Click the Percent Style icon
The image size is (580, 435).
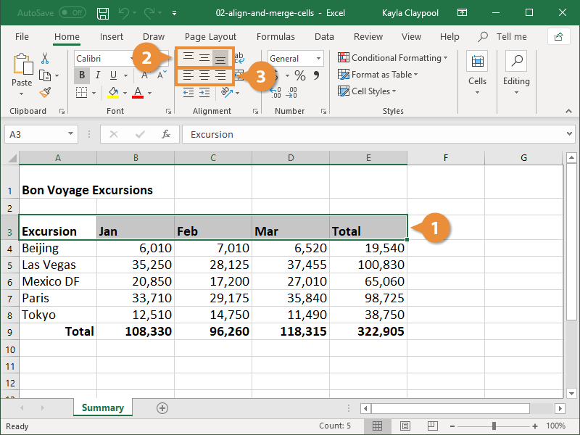click(300, 75)
